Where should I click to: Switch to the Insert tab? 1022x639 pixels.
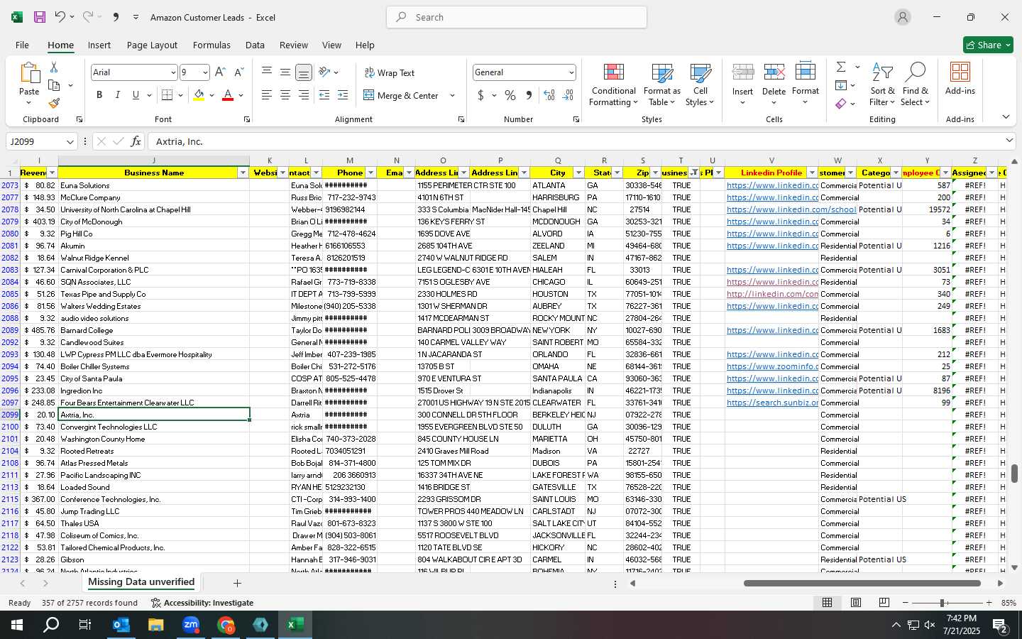(99, 45)
